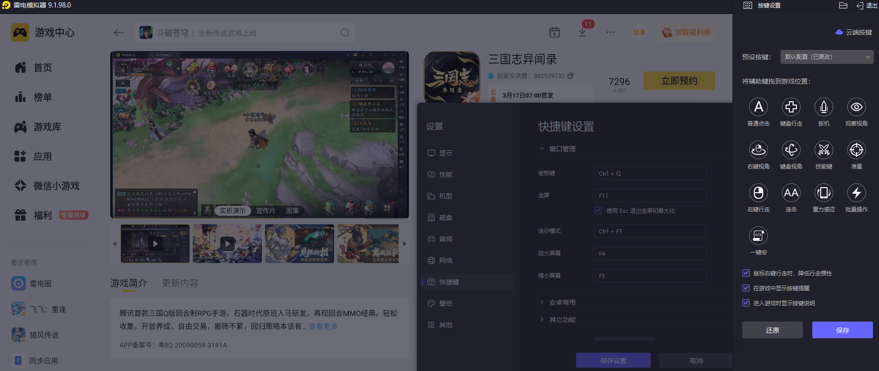Select the 右键视角 right-click view icon
879x371 pixels.
[759, 150]
